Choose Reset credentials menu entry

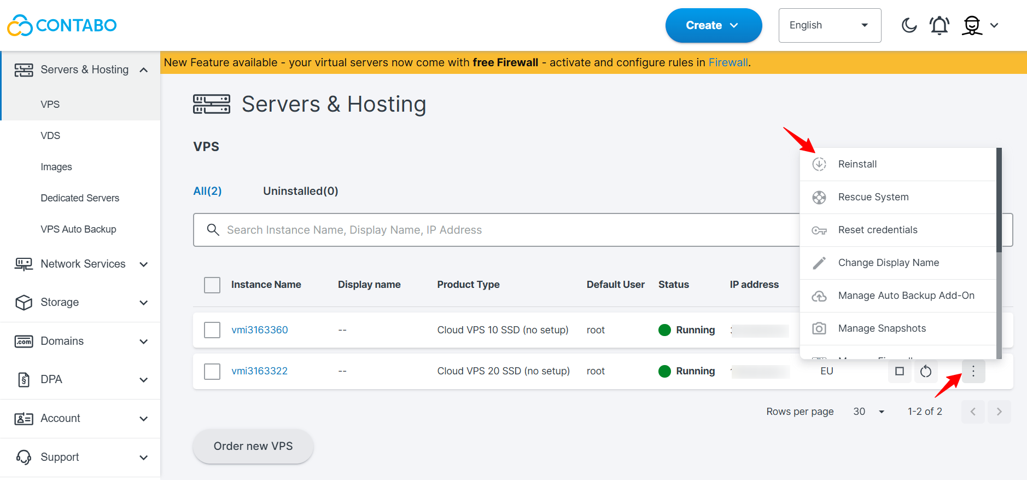(x=898, y=230)
